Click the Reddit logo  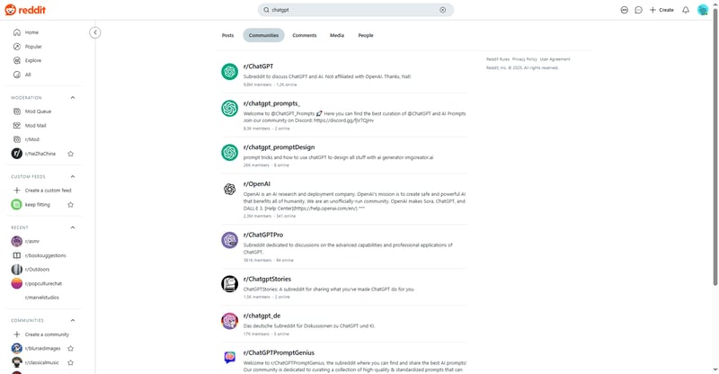tap(25, 10)
